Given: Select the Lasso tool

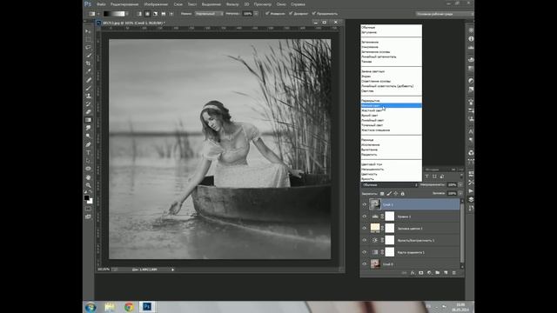Looking at the screenshot, I should coord(88,47).
